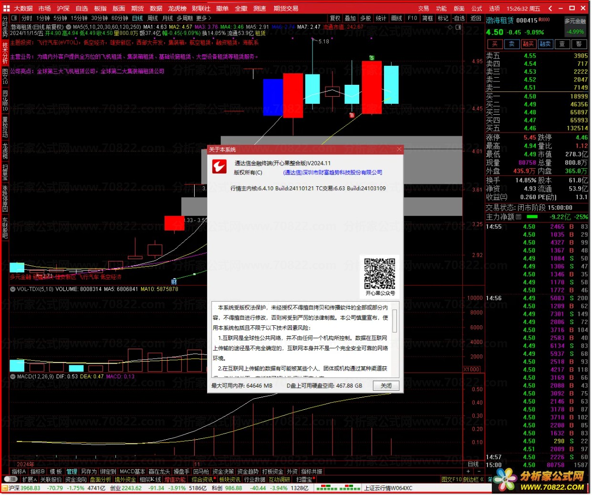
Task: Open 资金流向 bottom tab
Action: (x=76, y=479)
